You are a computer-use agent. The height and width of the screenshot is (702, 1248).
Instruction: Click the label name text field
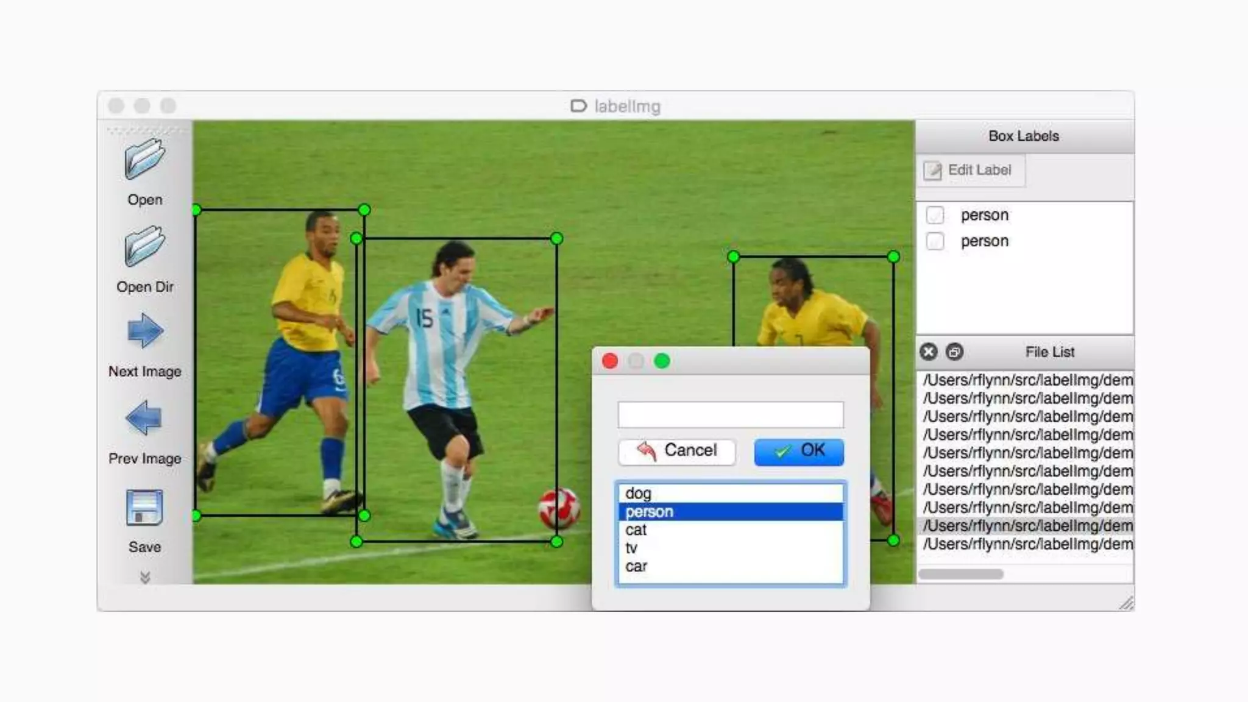[730, 414]
